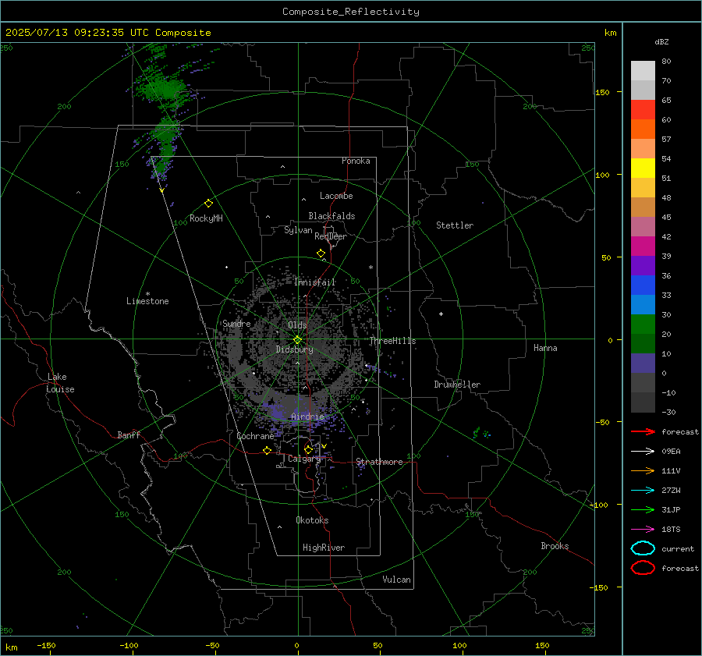
Task: Click the Brooks city label
Action: 555,546
